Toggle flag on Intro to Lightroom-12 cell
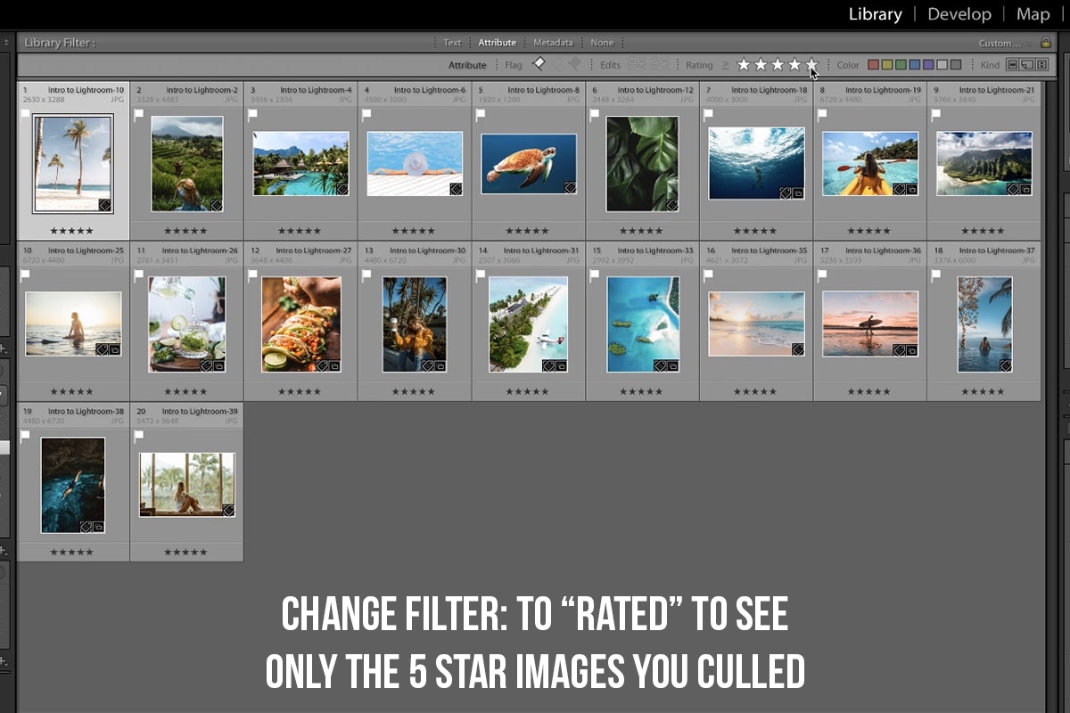The height and width of the screenshot is (713, 1070). point(594,115)
